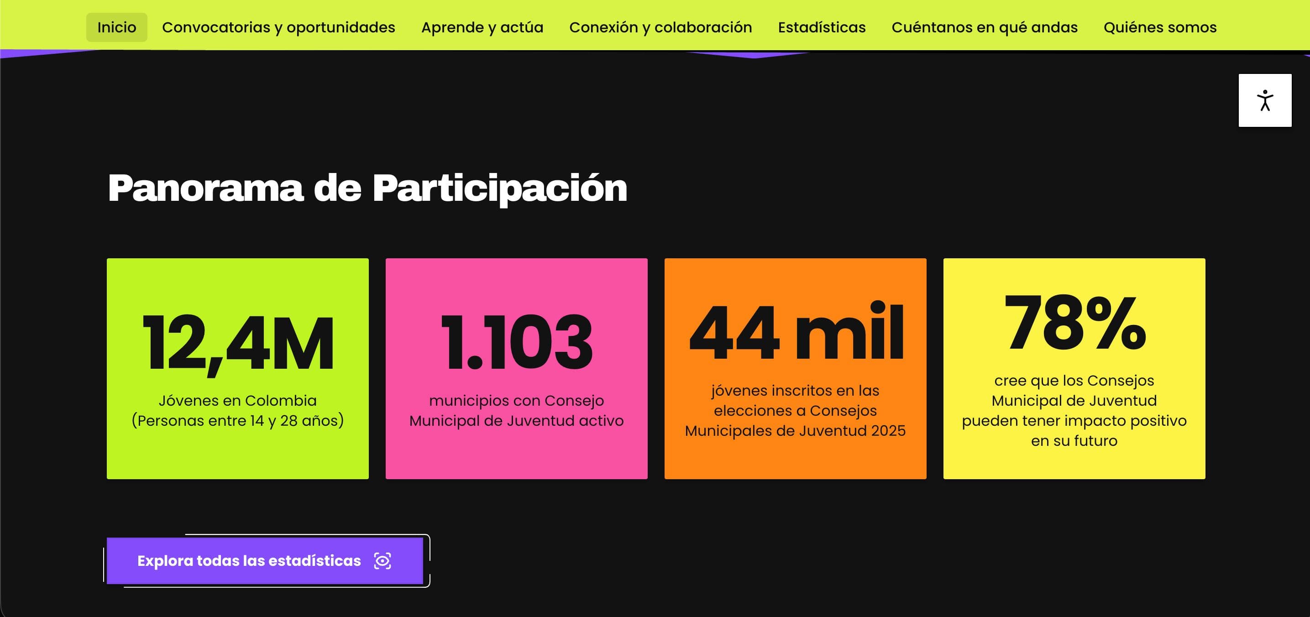Image resolution: width=1310 pixels, height=617 pixels.
Task: Click text 'municipios con Consejo Municipal de Juventud activo'
Action: point(516,411)
